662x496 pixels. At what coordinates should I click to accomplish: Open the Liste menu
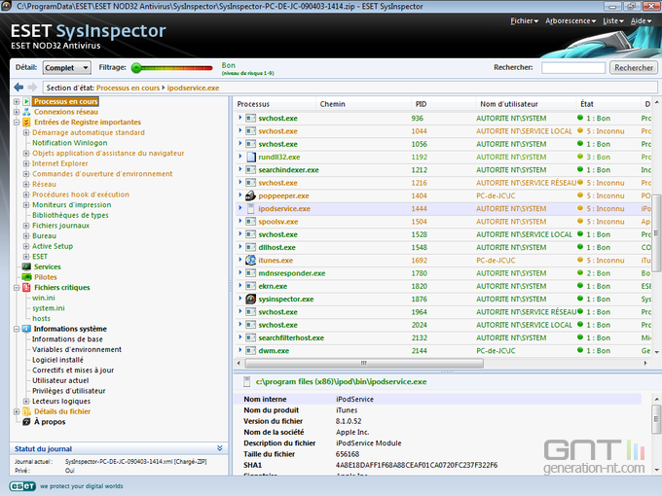(x=613, y=20)
